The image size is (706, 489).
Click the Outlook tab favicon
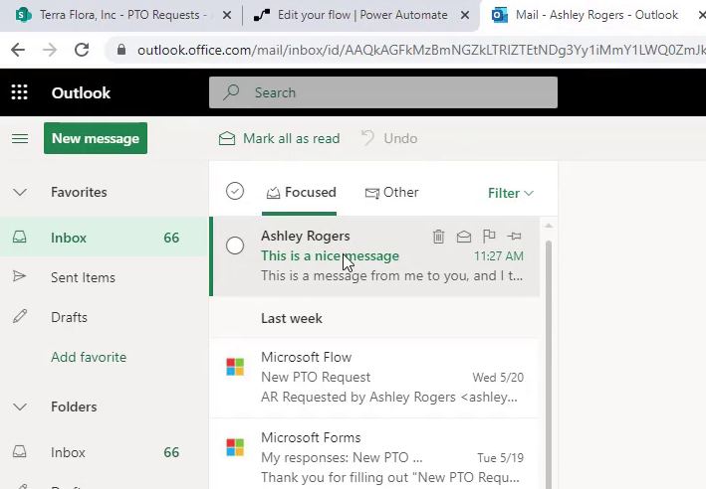tap(500, 15)
